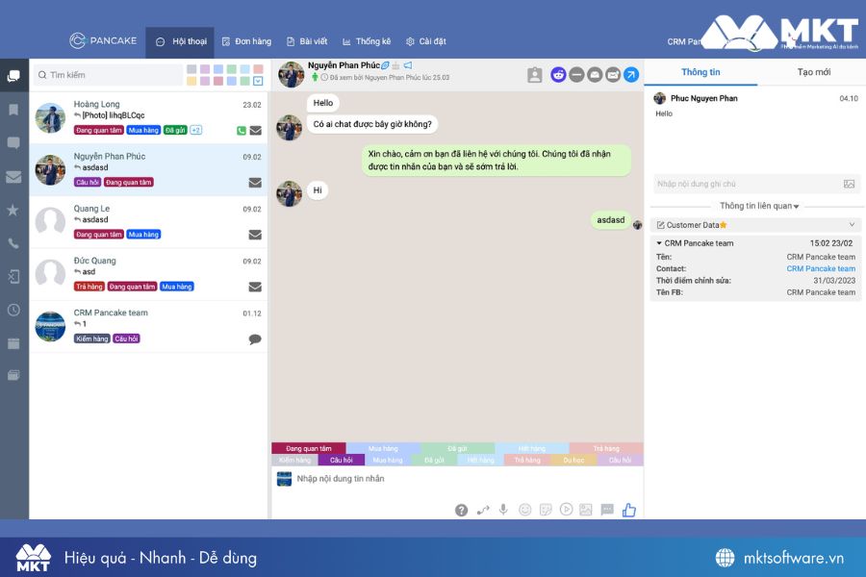Image resolution: width=866 pixels, height=577 pixels.
Task: Open the 'Thống kê' menu tab
Action: 367,41
